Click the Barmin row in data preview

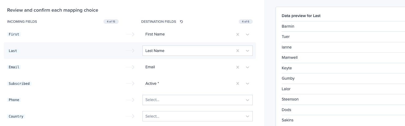point(288,26)
